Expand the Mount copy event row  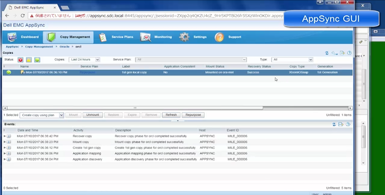pos(5,142)
